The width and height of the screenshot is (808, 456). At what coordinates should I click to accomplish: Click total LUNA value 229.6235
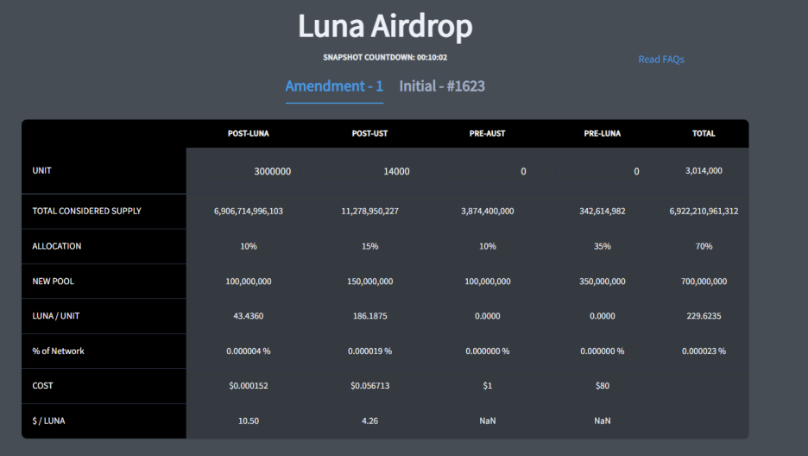point(704,316)
